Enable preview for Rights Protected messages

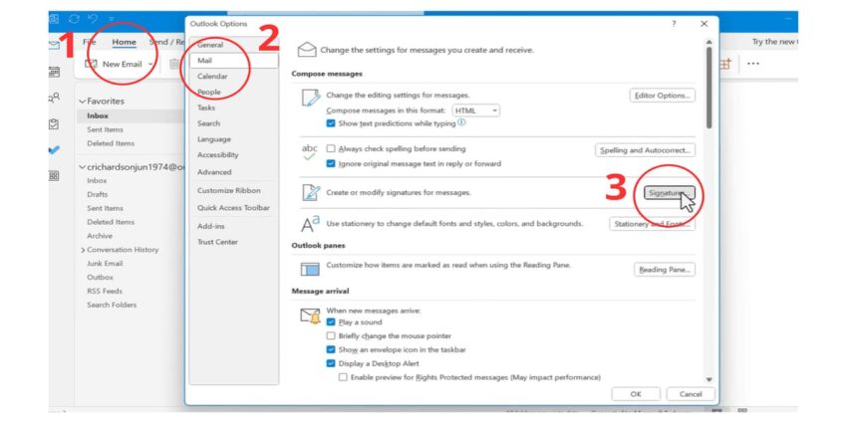point(343,377)
